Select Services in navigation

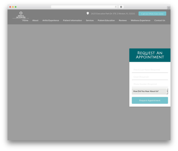(x=90, y=20)
